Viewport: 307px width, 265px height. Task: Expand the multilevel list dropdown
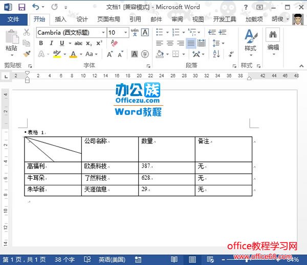199,32
